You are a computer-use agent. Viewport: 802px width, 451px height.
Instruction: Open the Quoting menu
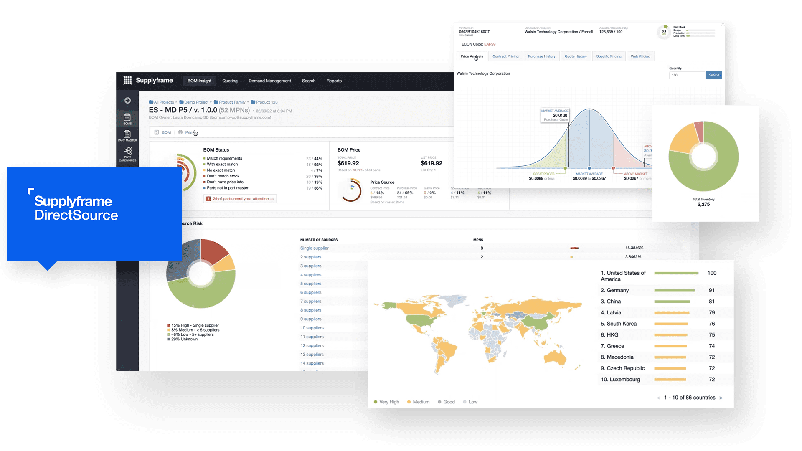[x=230, y=81]
